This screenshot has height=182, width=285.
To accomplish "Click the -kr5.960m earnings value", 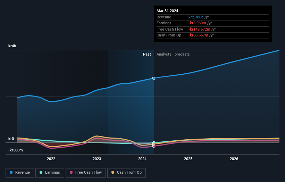I will point(197,23).
